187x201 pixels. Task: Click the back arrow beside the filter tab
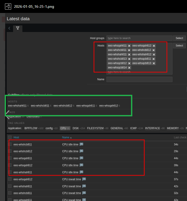coord(9,28)
